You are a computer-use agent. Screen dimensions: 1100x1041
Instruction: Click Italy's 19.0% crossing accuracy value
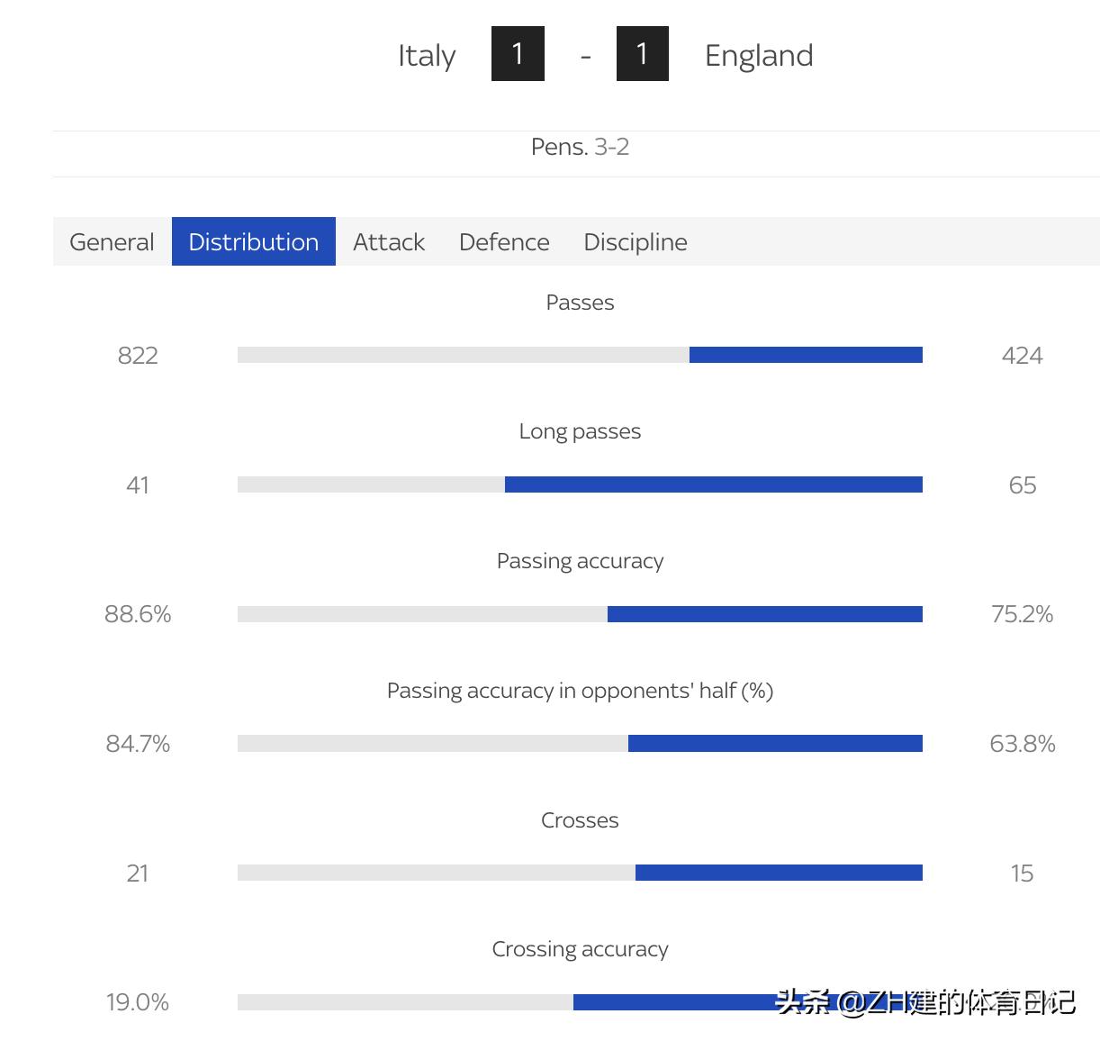[x=138, y=1002]
